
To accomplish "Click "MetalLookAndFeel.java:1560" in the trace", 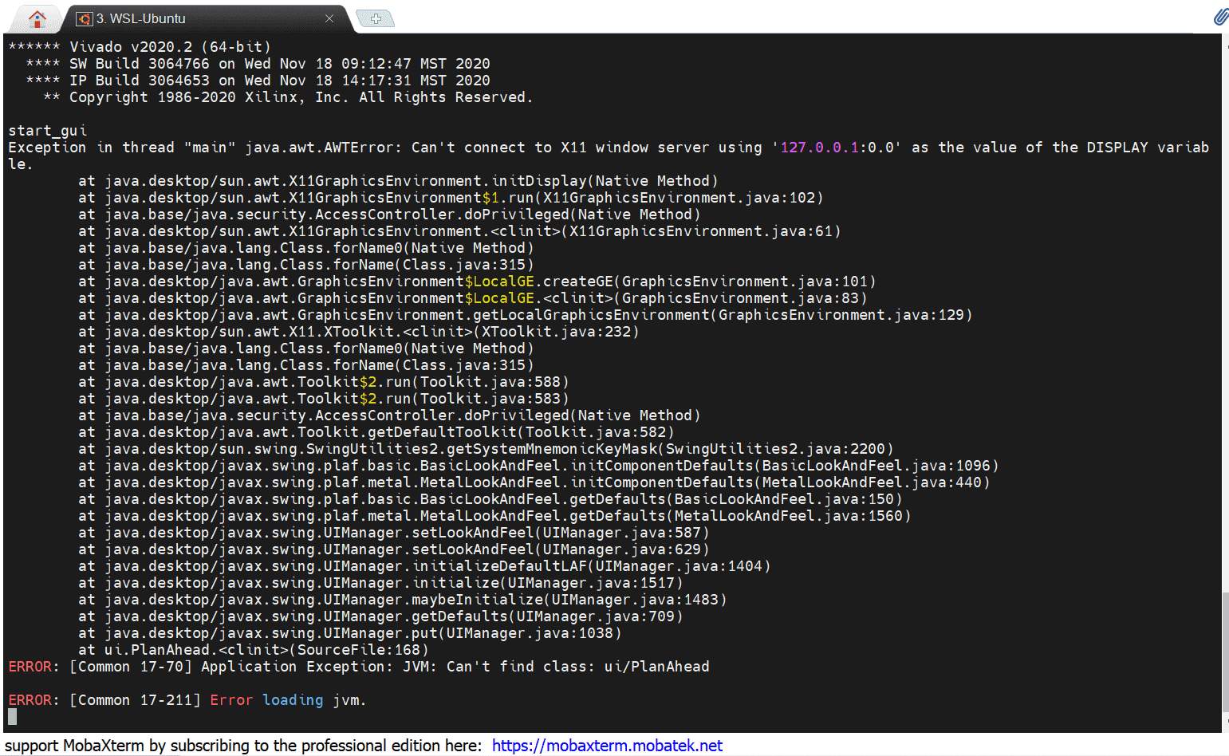I will pyautogui.click(x=789, y=516).
